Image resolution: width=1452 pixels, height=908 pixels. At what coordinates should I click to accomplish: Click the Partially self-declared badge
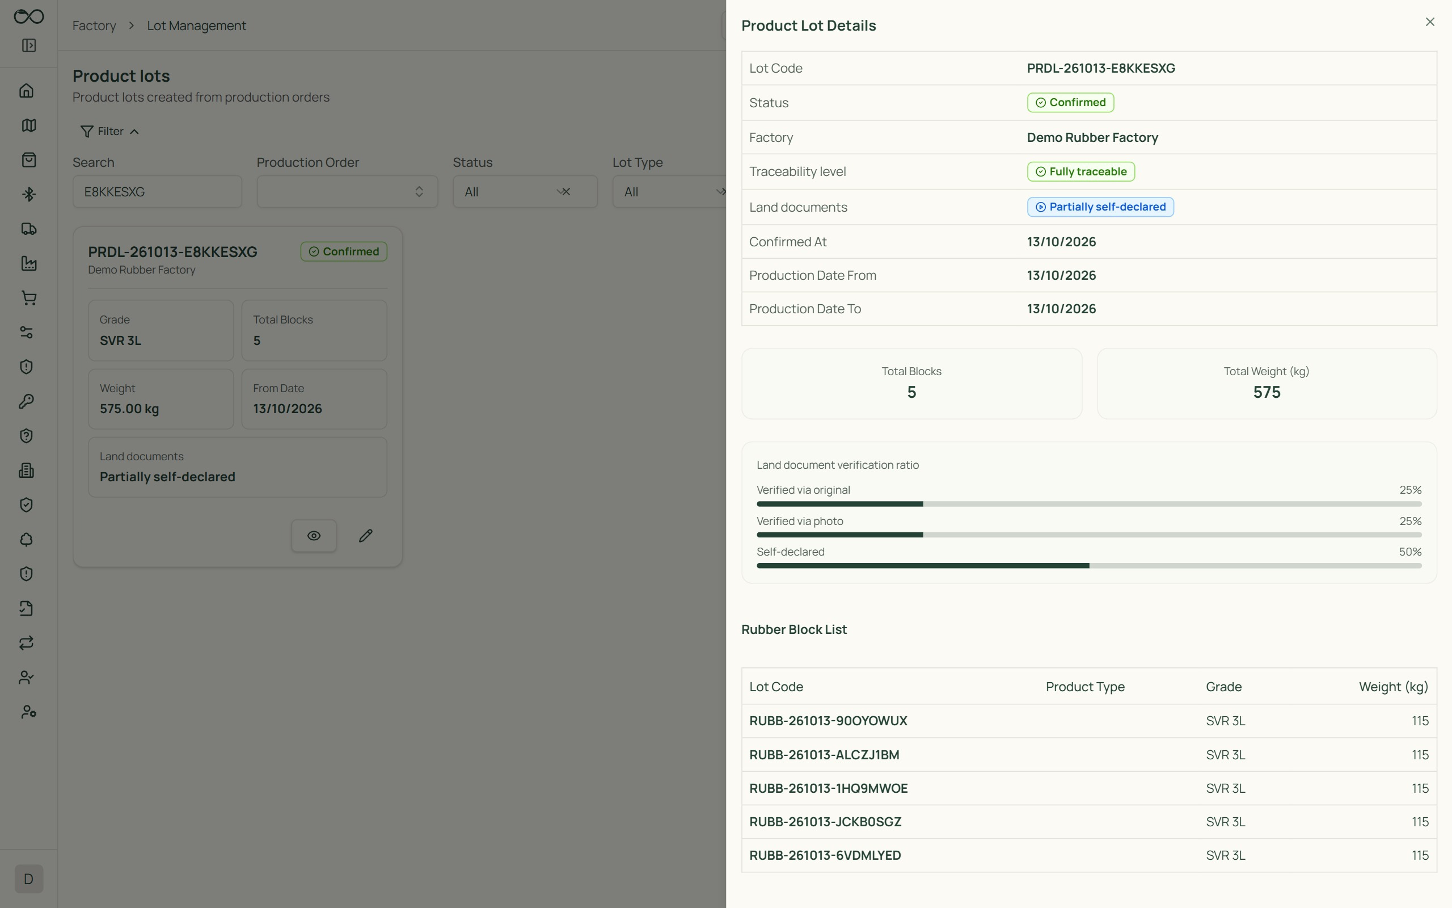(1100, 207)
